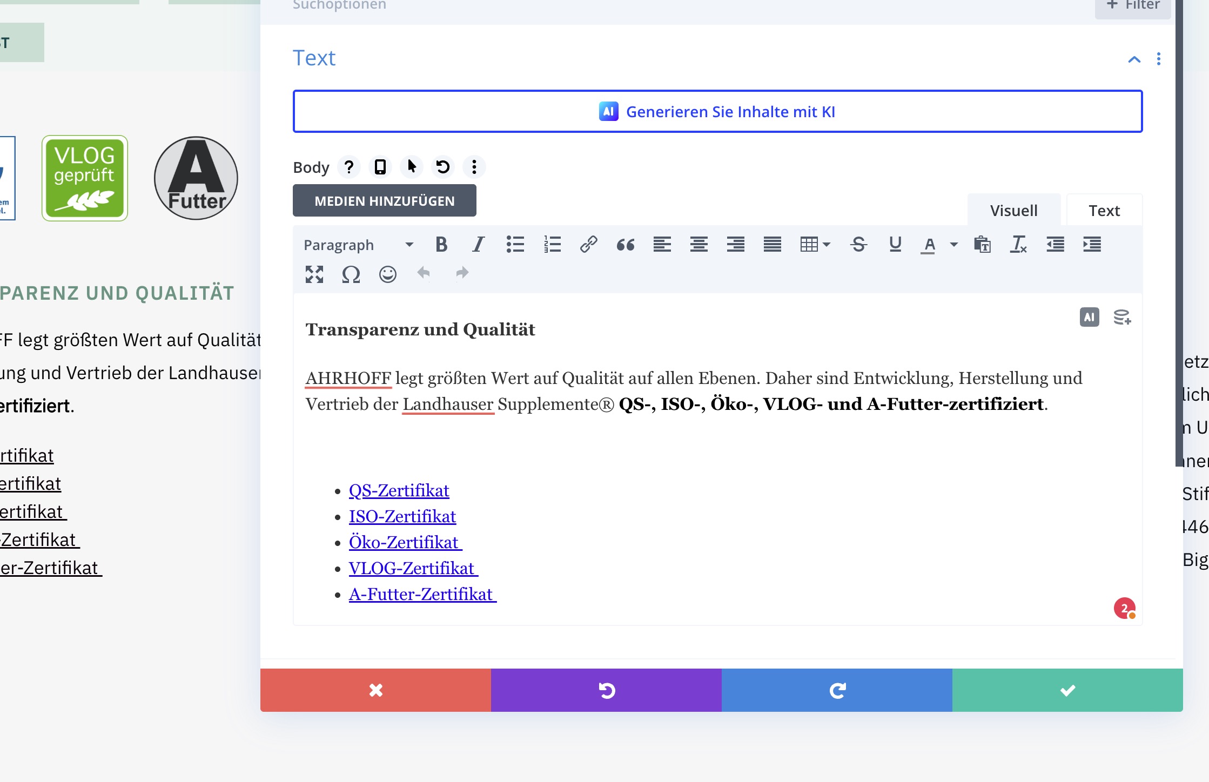Click the VLOG geprüft logo image

[x=85, y=178]
